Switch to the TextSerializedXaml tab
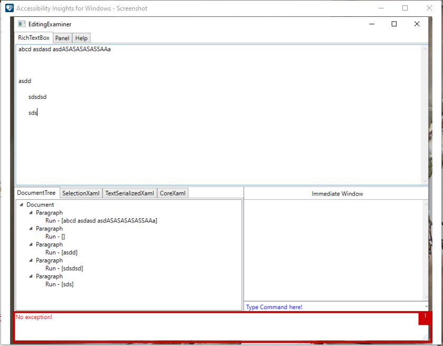The image size is (443, 346). 129,193
